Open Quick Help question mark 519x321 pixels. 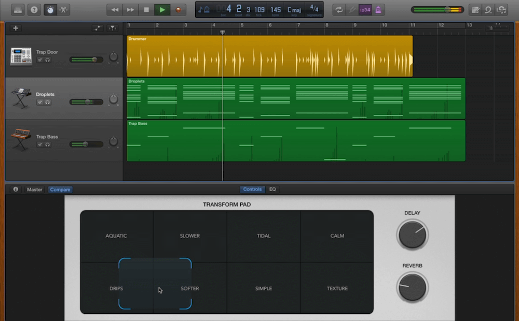pyautogui.click(x=34, y=10)
